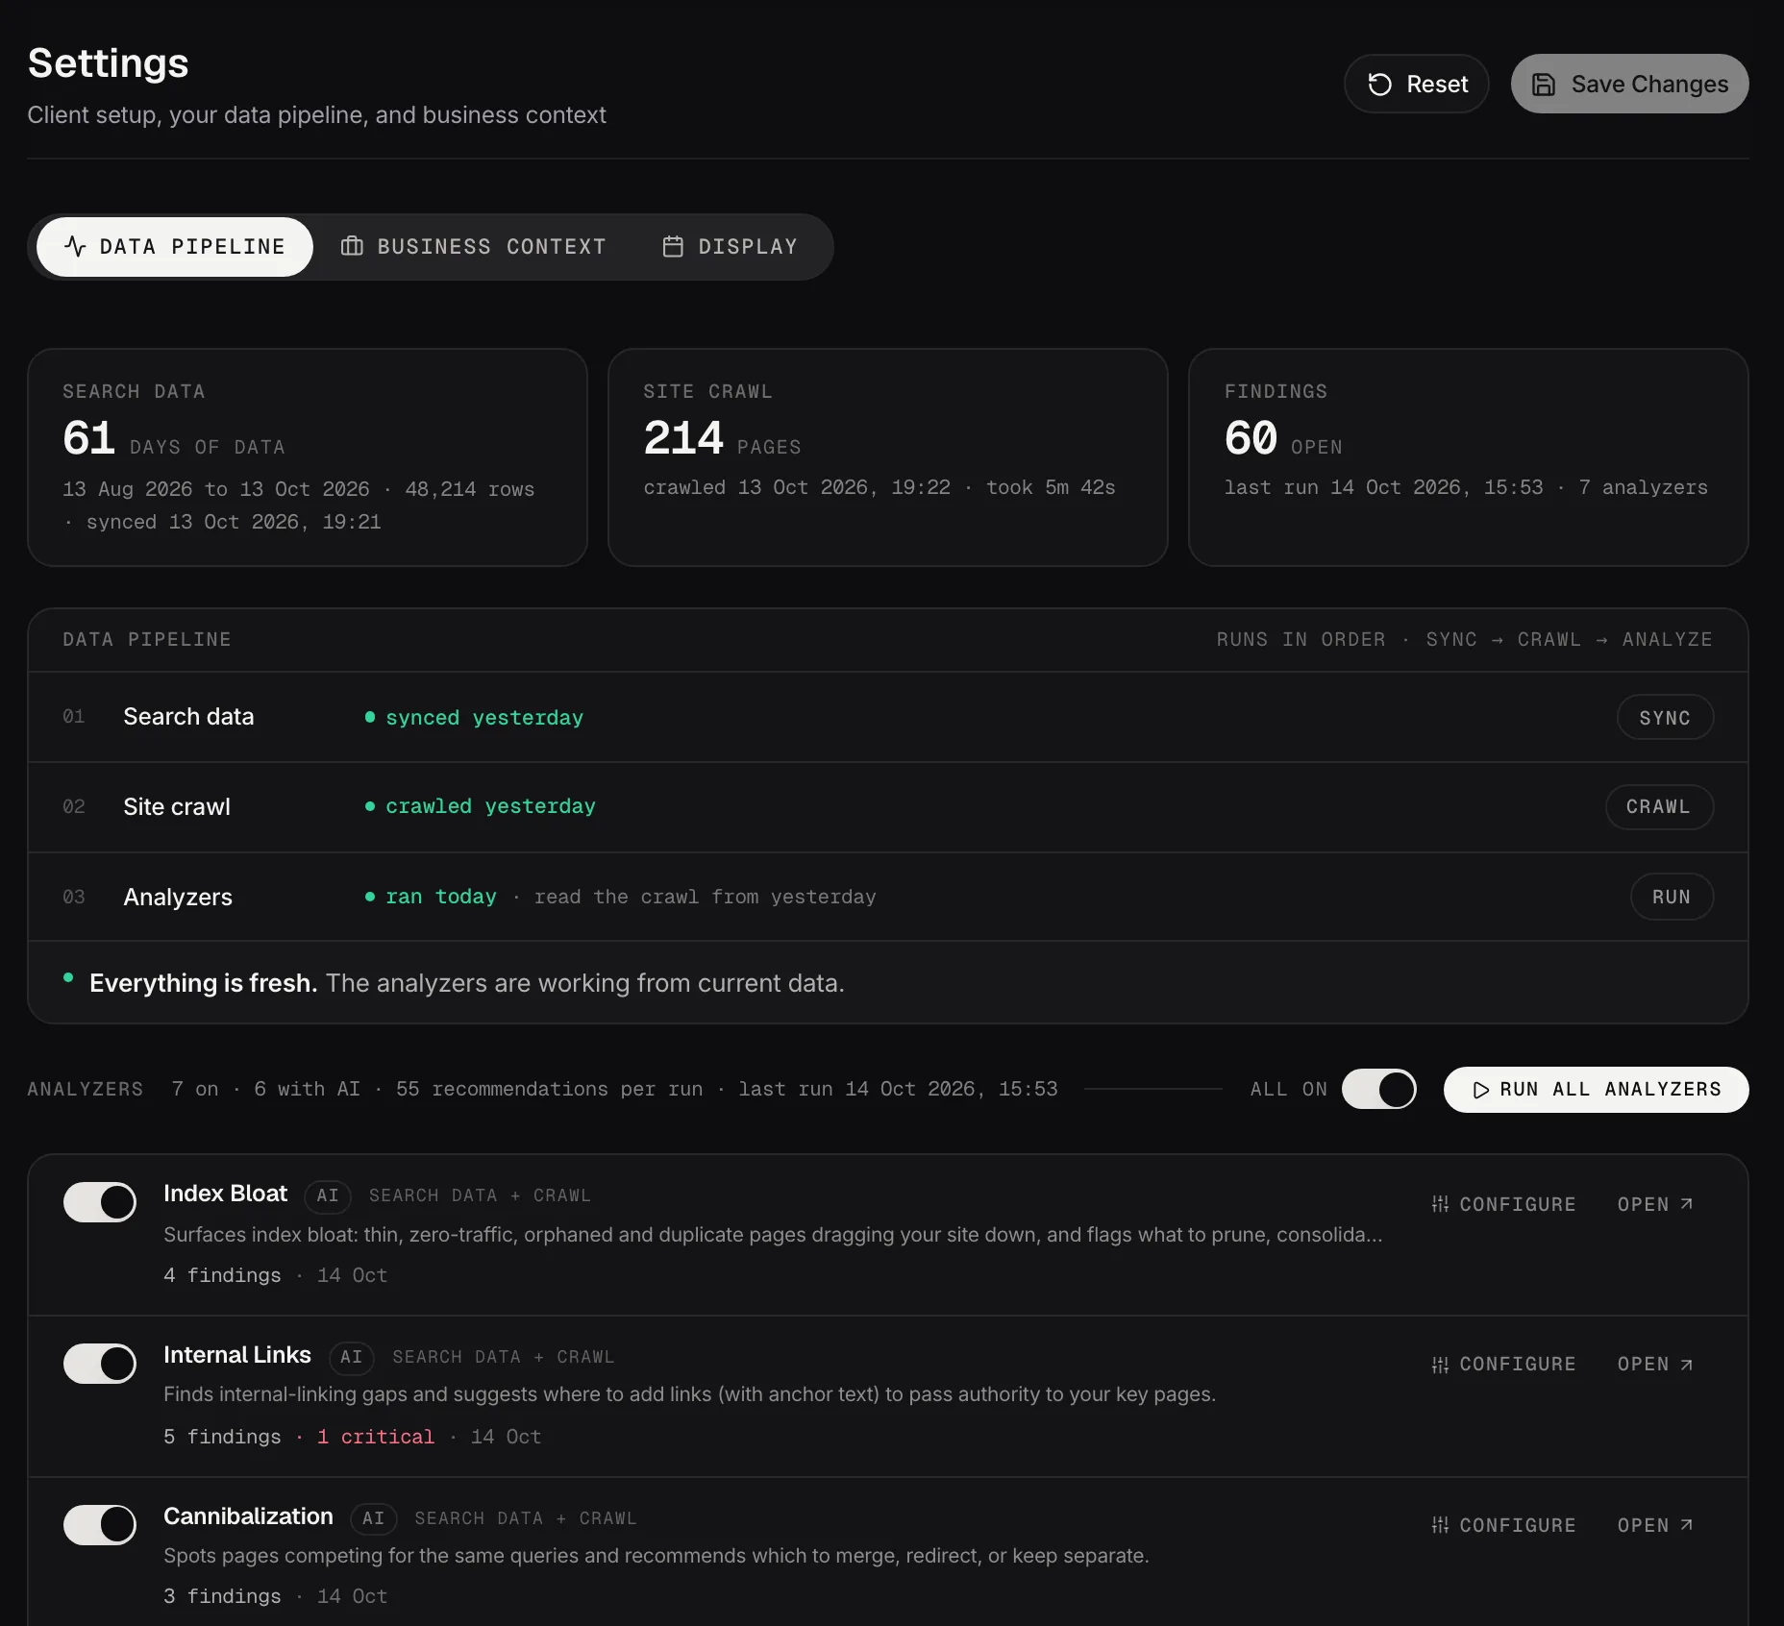The width and height of the screenshot is (1784, 1626).
Task: Click the AI badge next to Internal Links
Action: 352,1357
